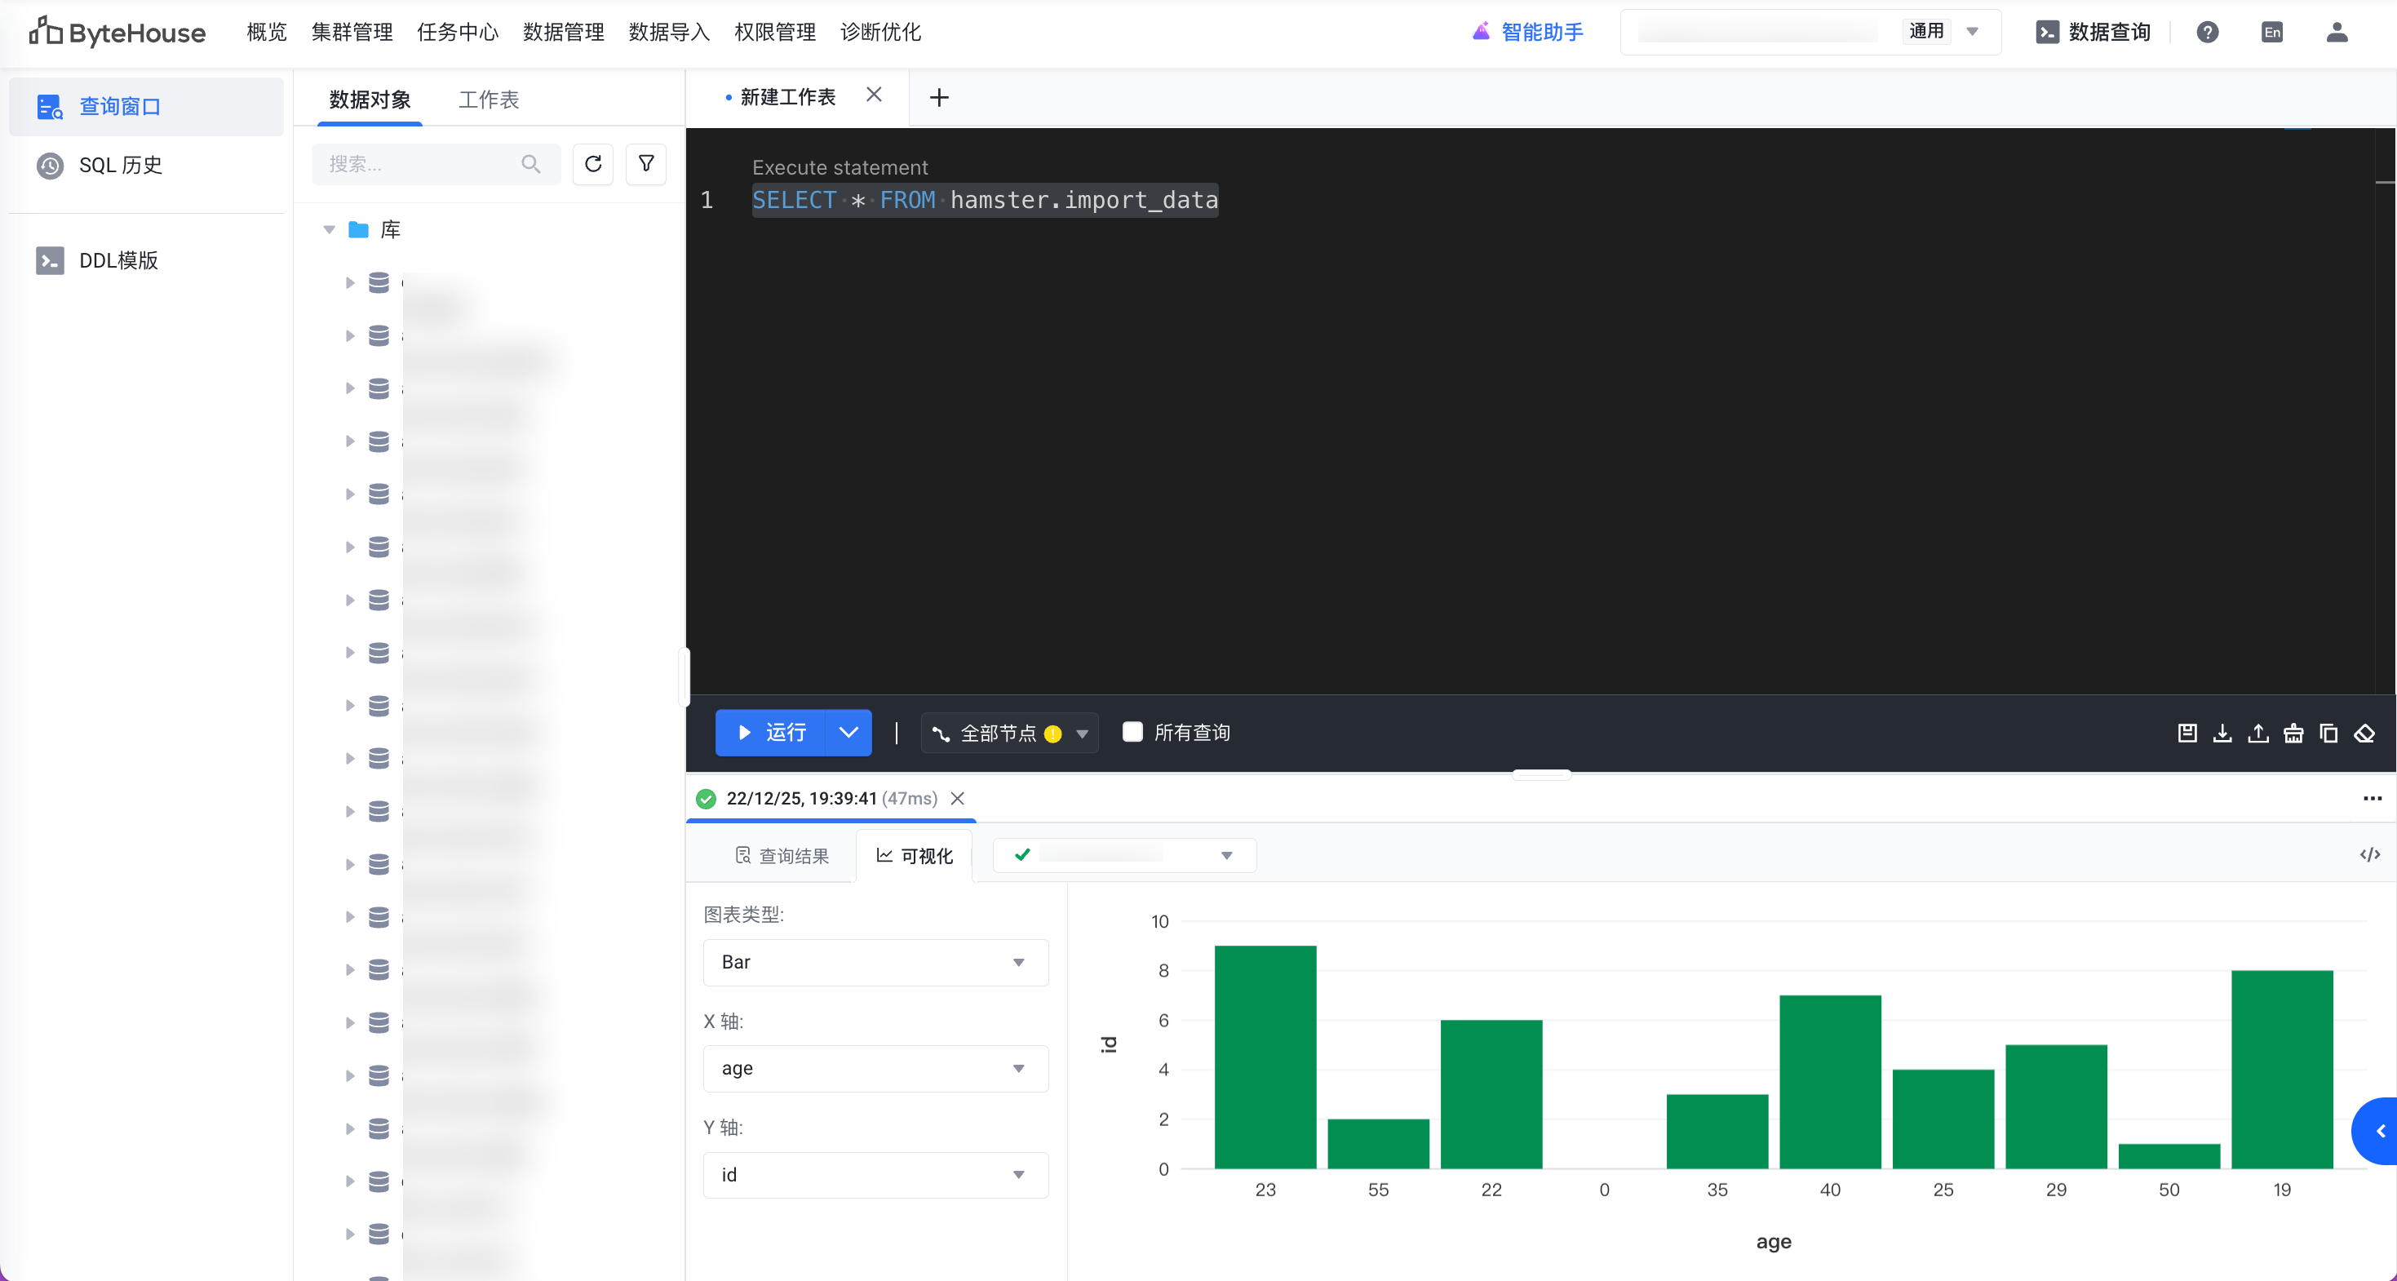Open the X axis age dropdown

click(x=875, y=1068)
